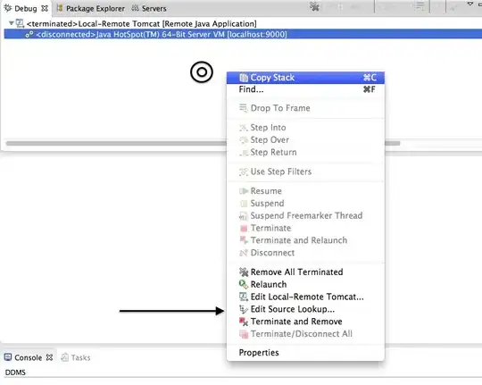Image resolution: width=482 pixels, height=385 pixels.
Task: Click the Servers tab icon
Action: coord(136,8)
